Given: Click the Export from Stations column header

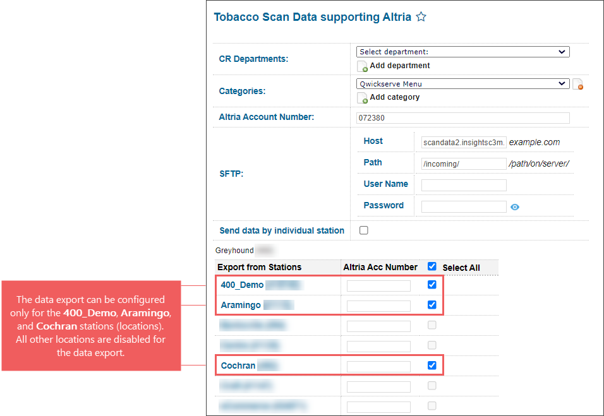Looking at the screenshot, I should [259, 267].
